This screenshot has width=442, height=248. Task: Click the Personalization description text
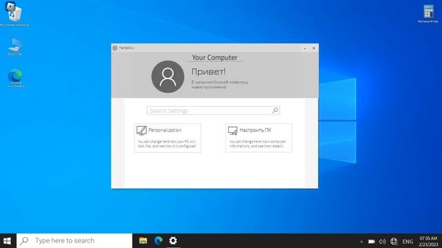tap(166, 144)
